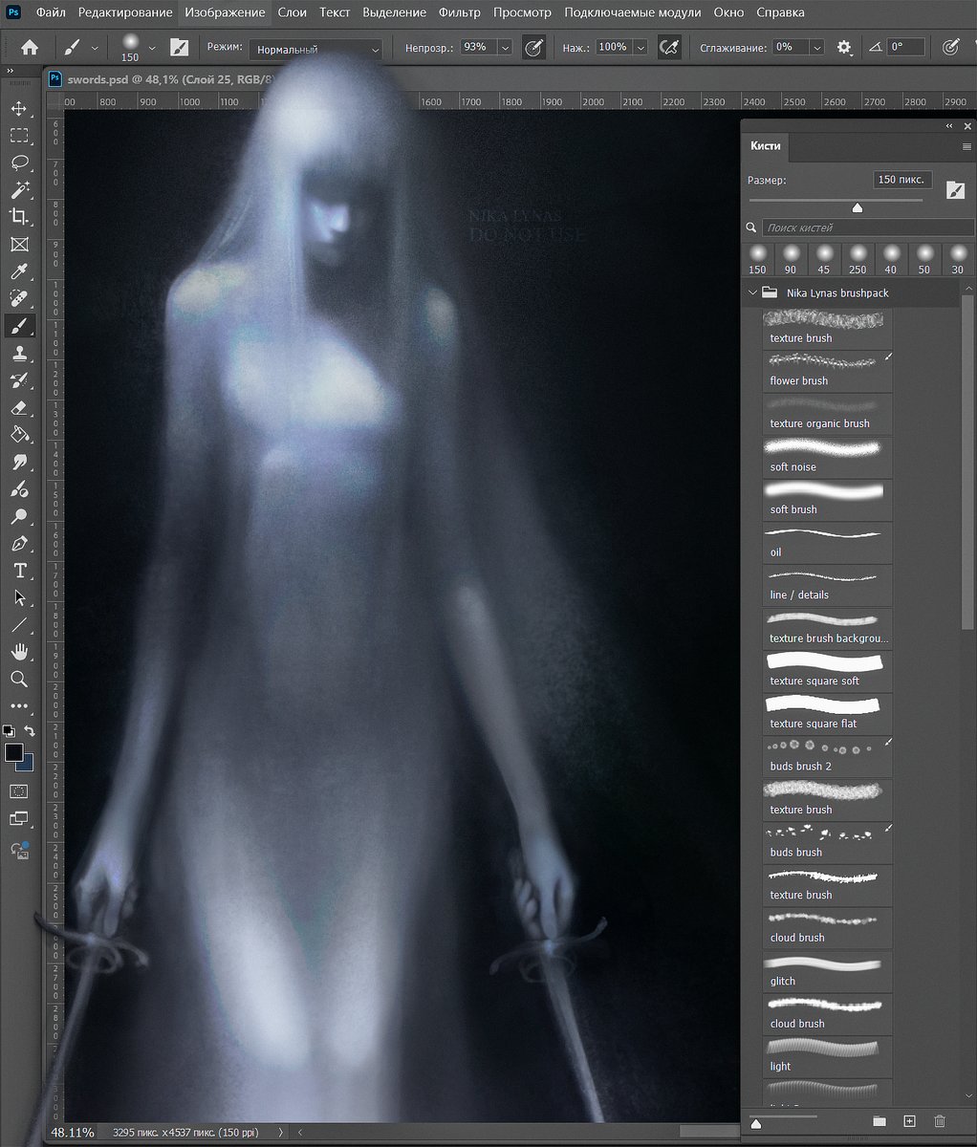This screenshot has height=1147, width=977.
Task: Open the Окно menu
Action: tap(728, 12)
